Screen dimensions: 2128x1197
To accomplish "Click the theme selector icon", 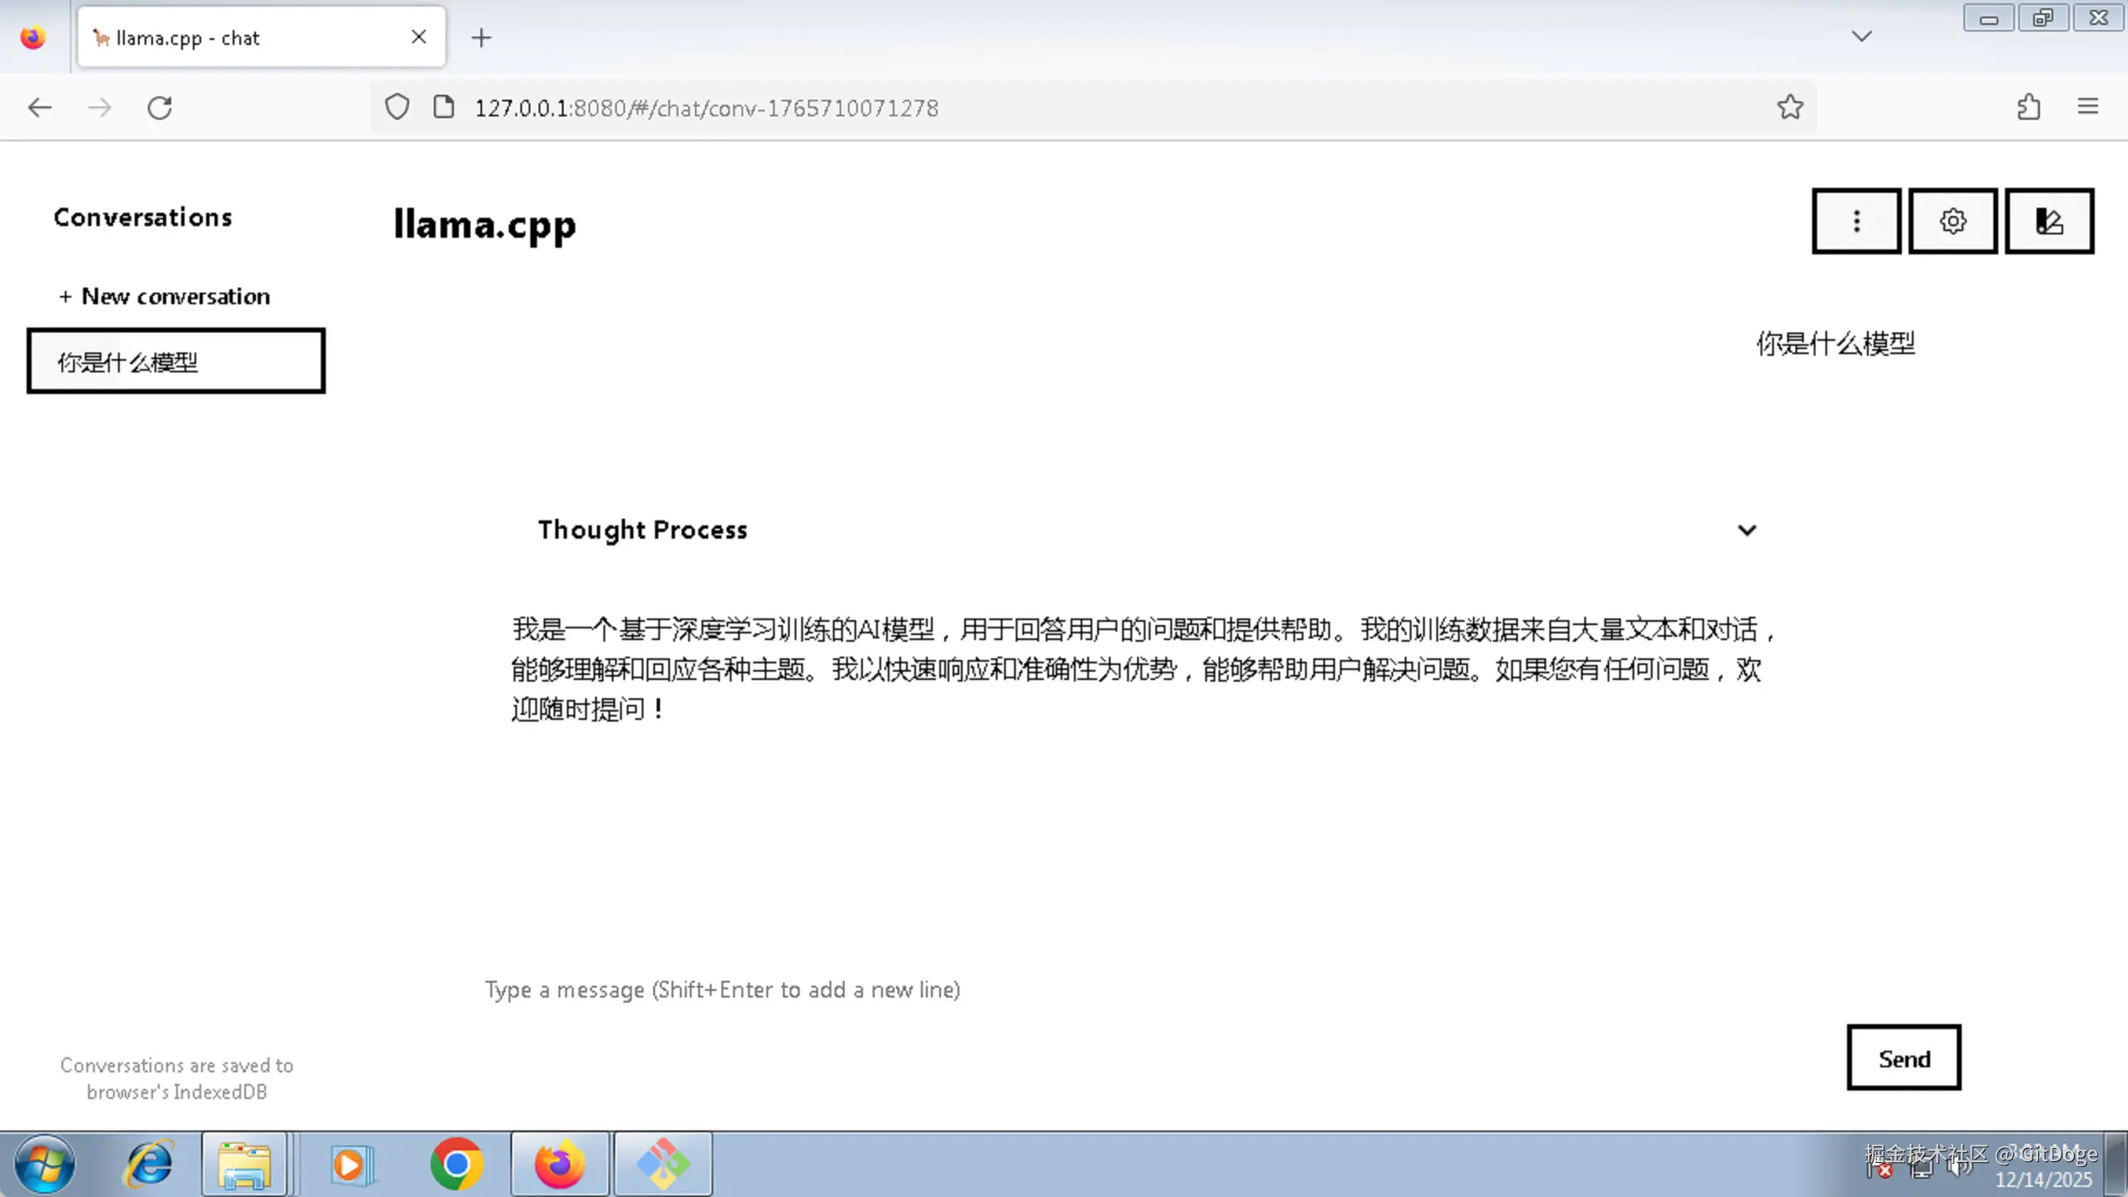I will tap(2049, 221).
